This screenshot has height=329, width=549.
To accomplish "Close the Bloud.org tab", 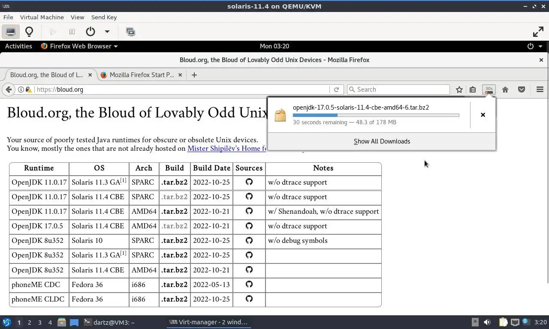I will [x=90, y=75].
